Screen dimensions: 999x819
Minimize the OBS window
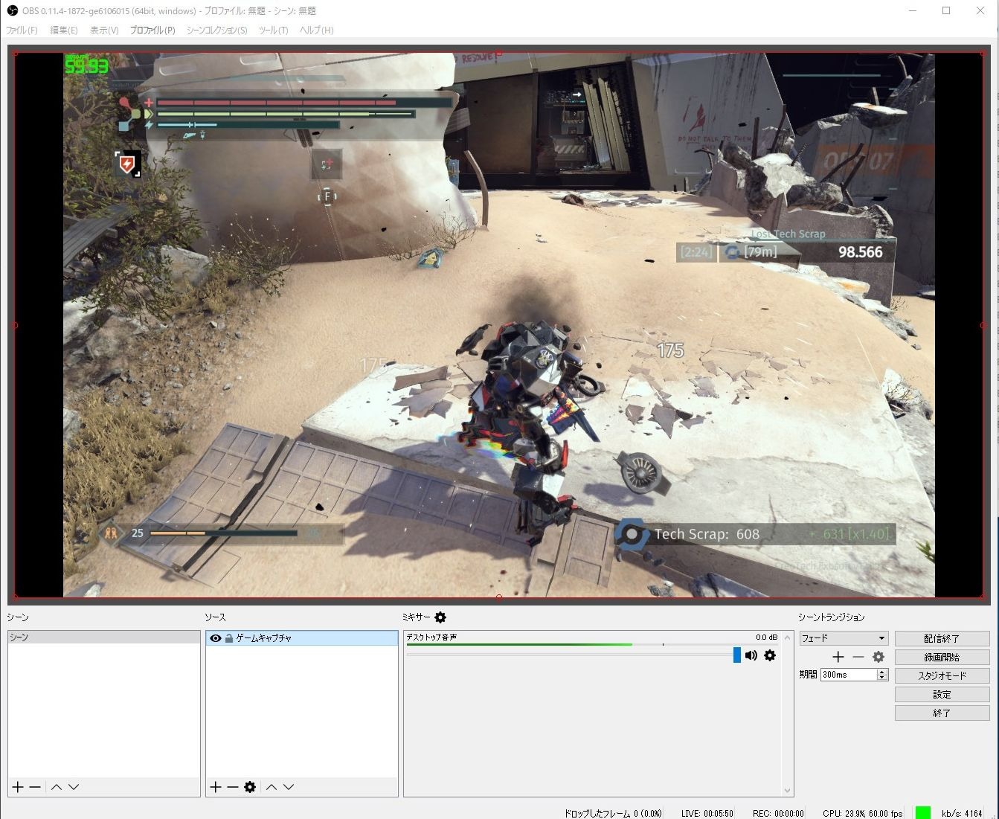pos(913,10)
